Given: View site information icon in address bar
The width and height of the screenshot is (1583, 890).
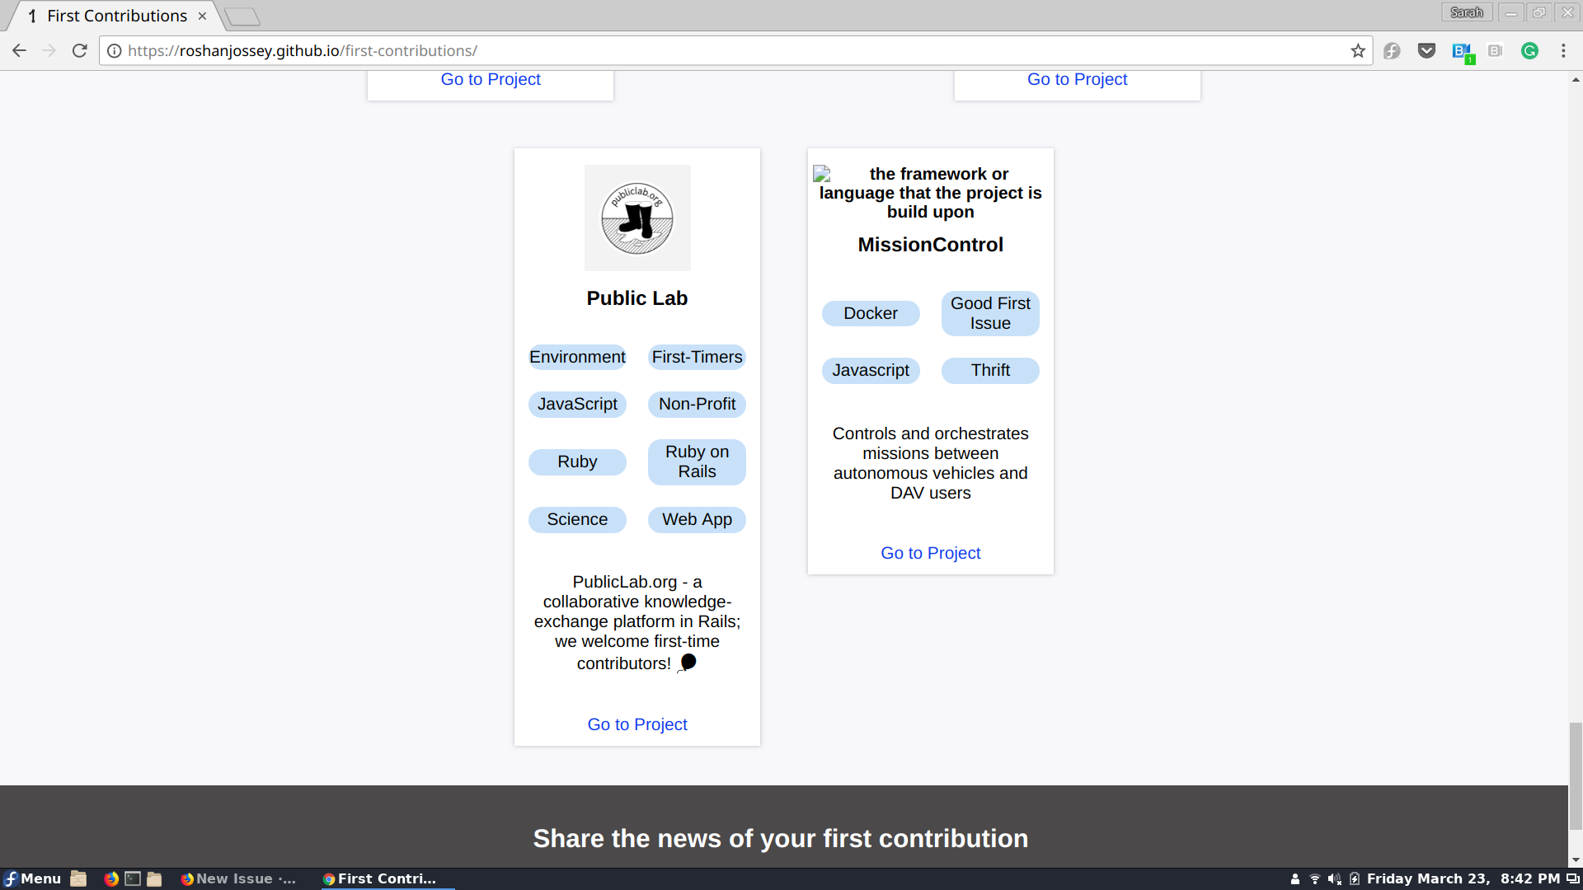Looking at the screenshot, I should click(x=115, y=51).
